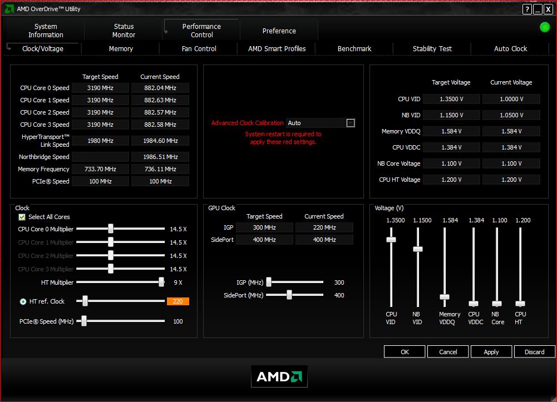Open the AMD Smart Profiles subtab
The image size is (557, 402).
click(x=277, y=48)
